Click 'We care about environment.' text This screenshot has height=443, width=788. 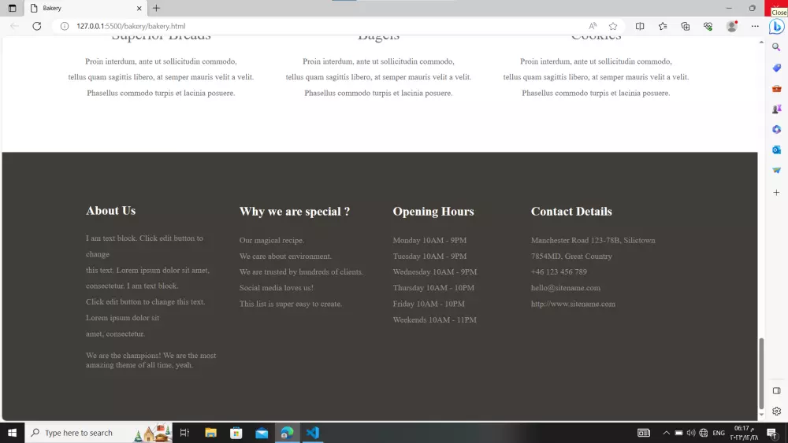285,257
